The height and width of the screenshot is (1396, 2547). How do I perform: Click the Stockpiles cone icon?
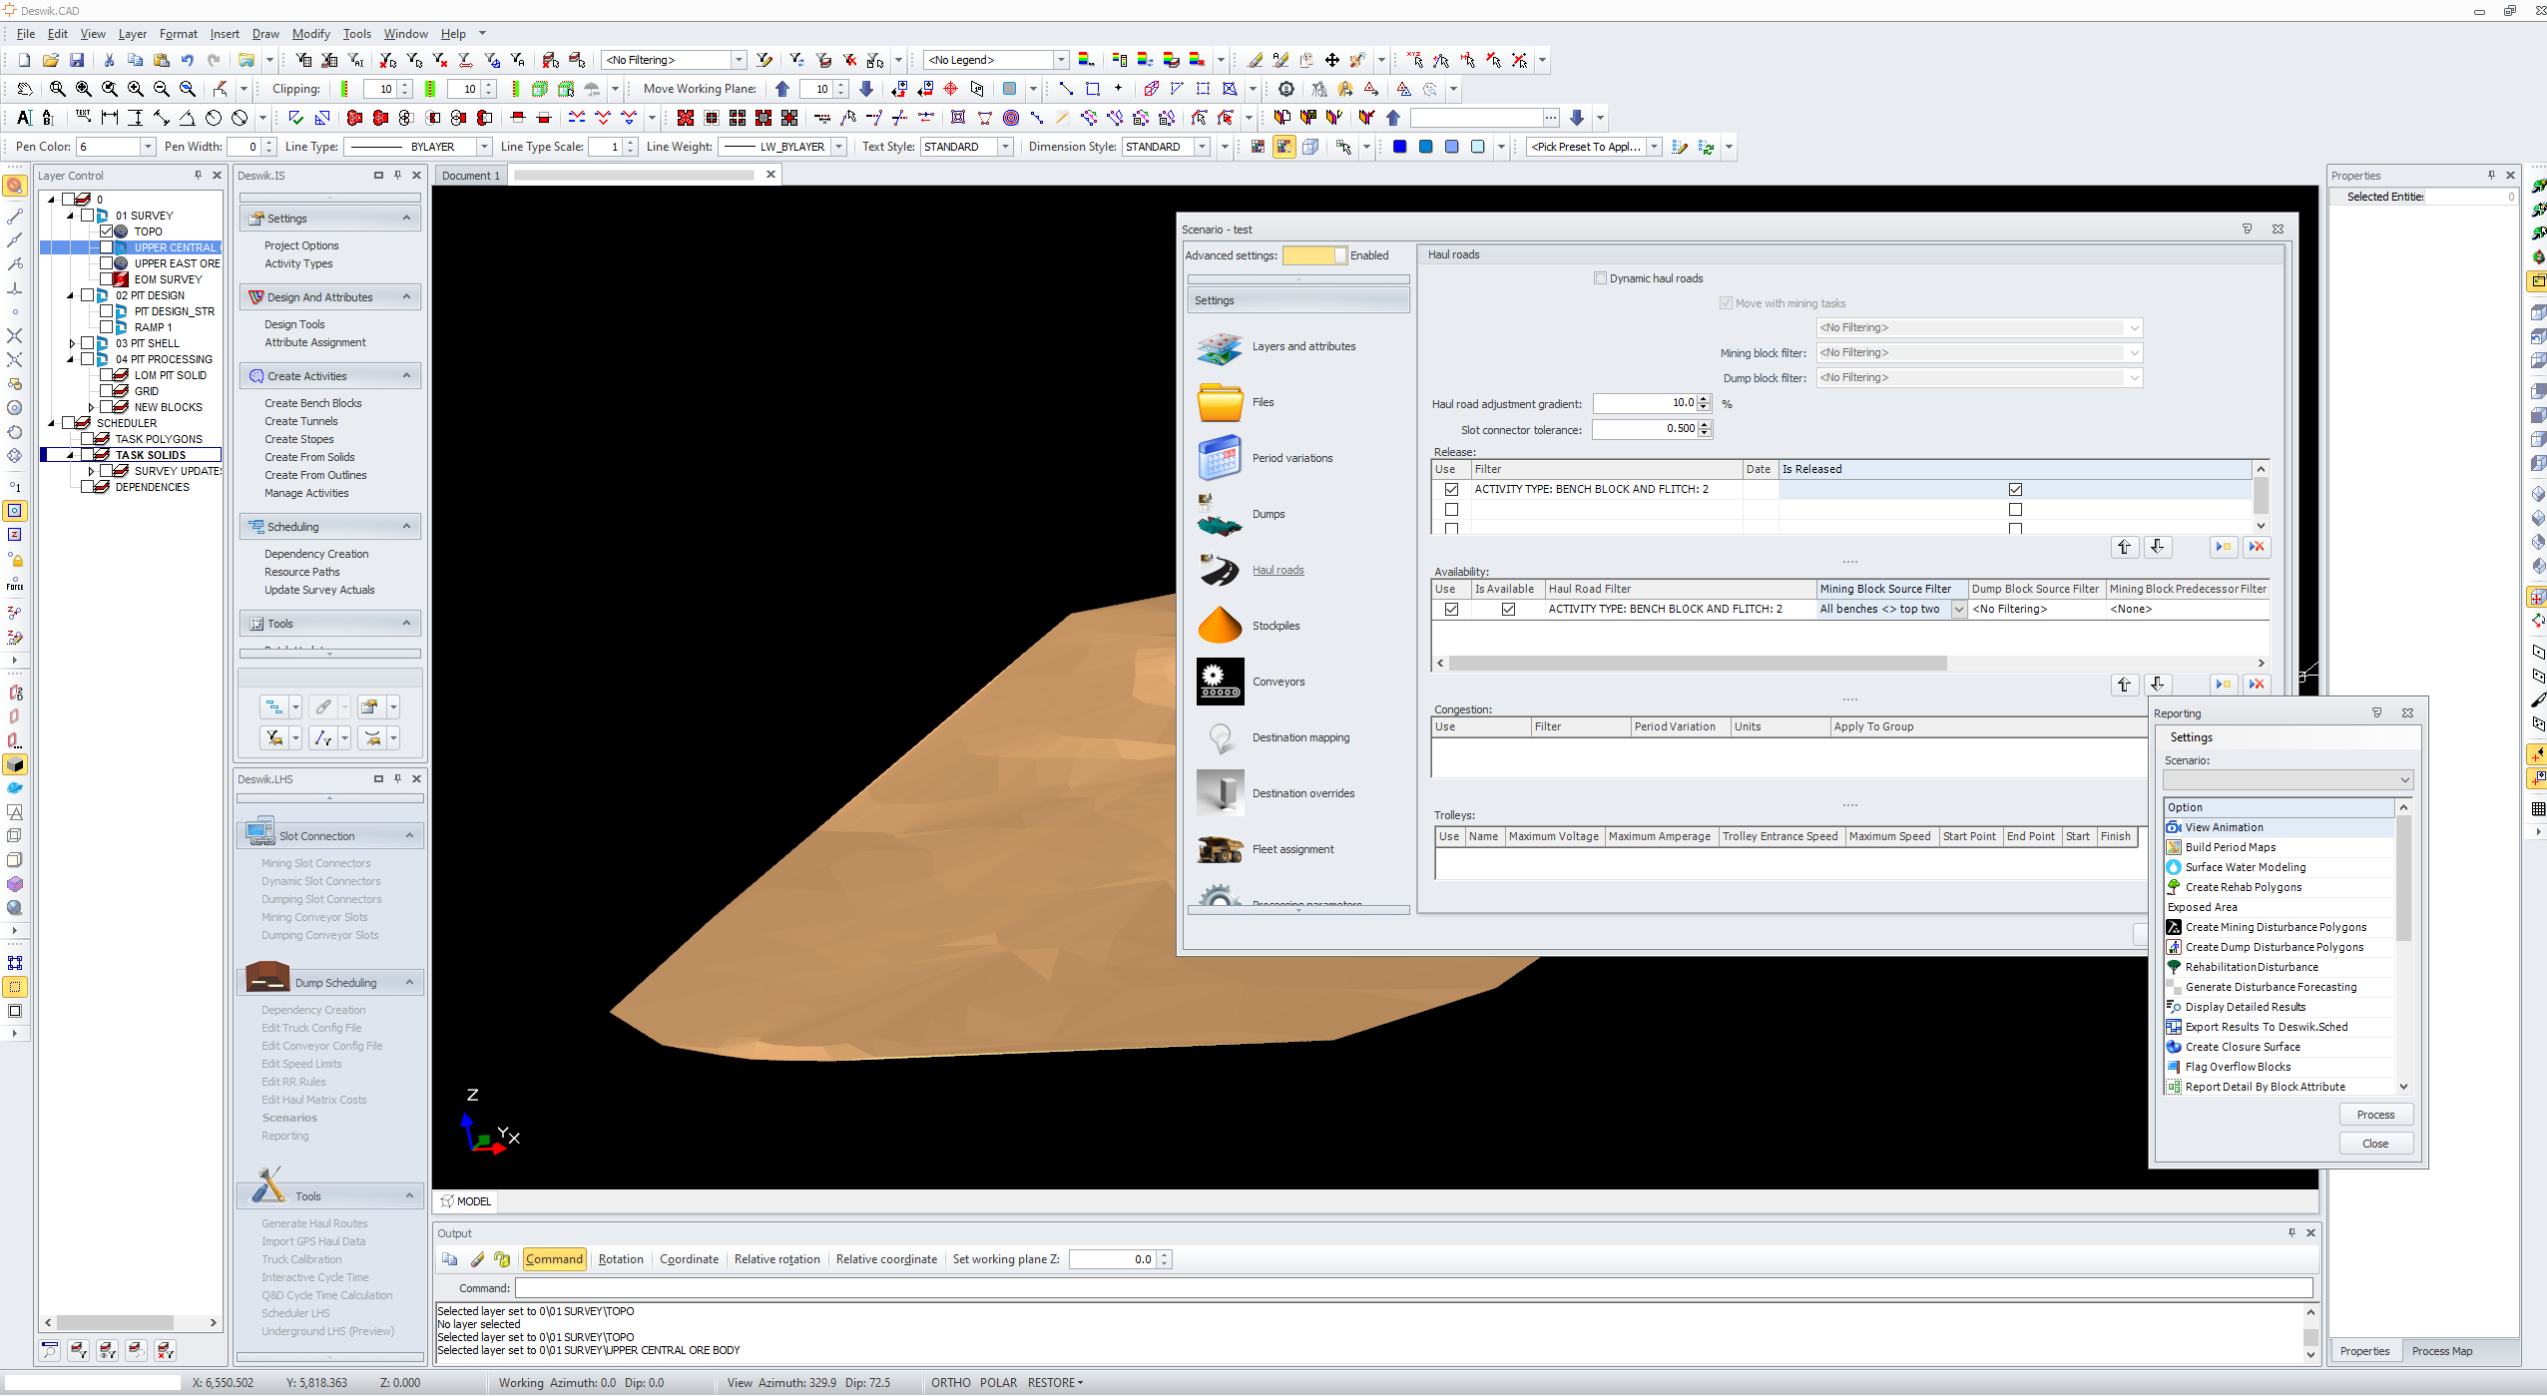tap(1220, 626)
